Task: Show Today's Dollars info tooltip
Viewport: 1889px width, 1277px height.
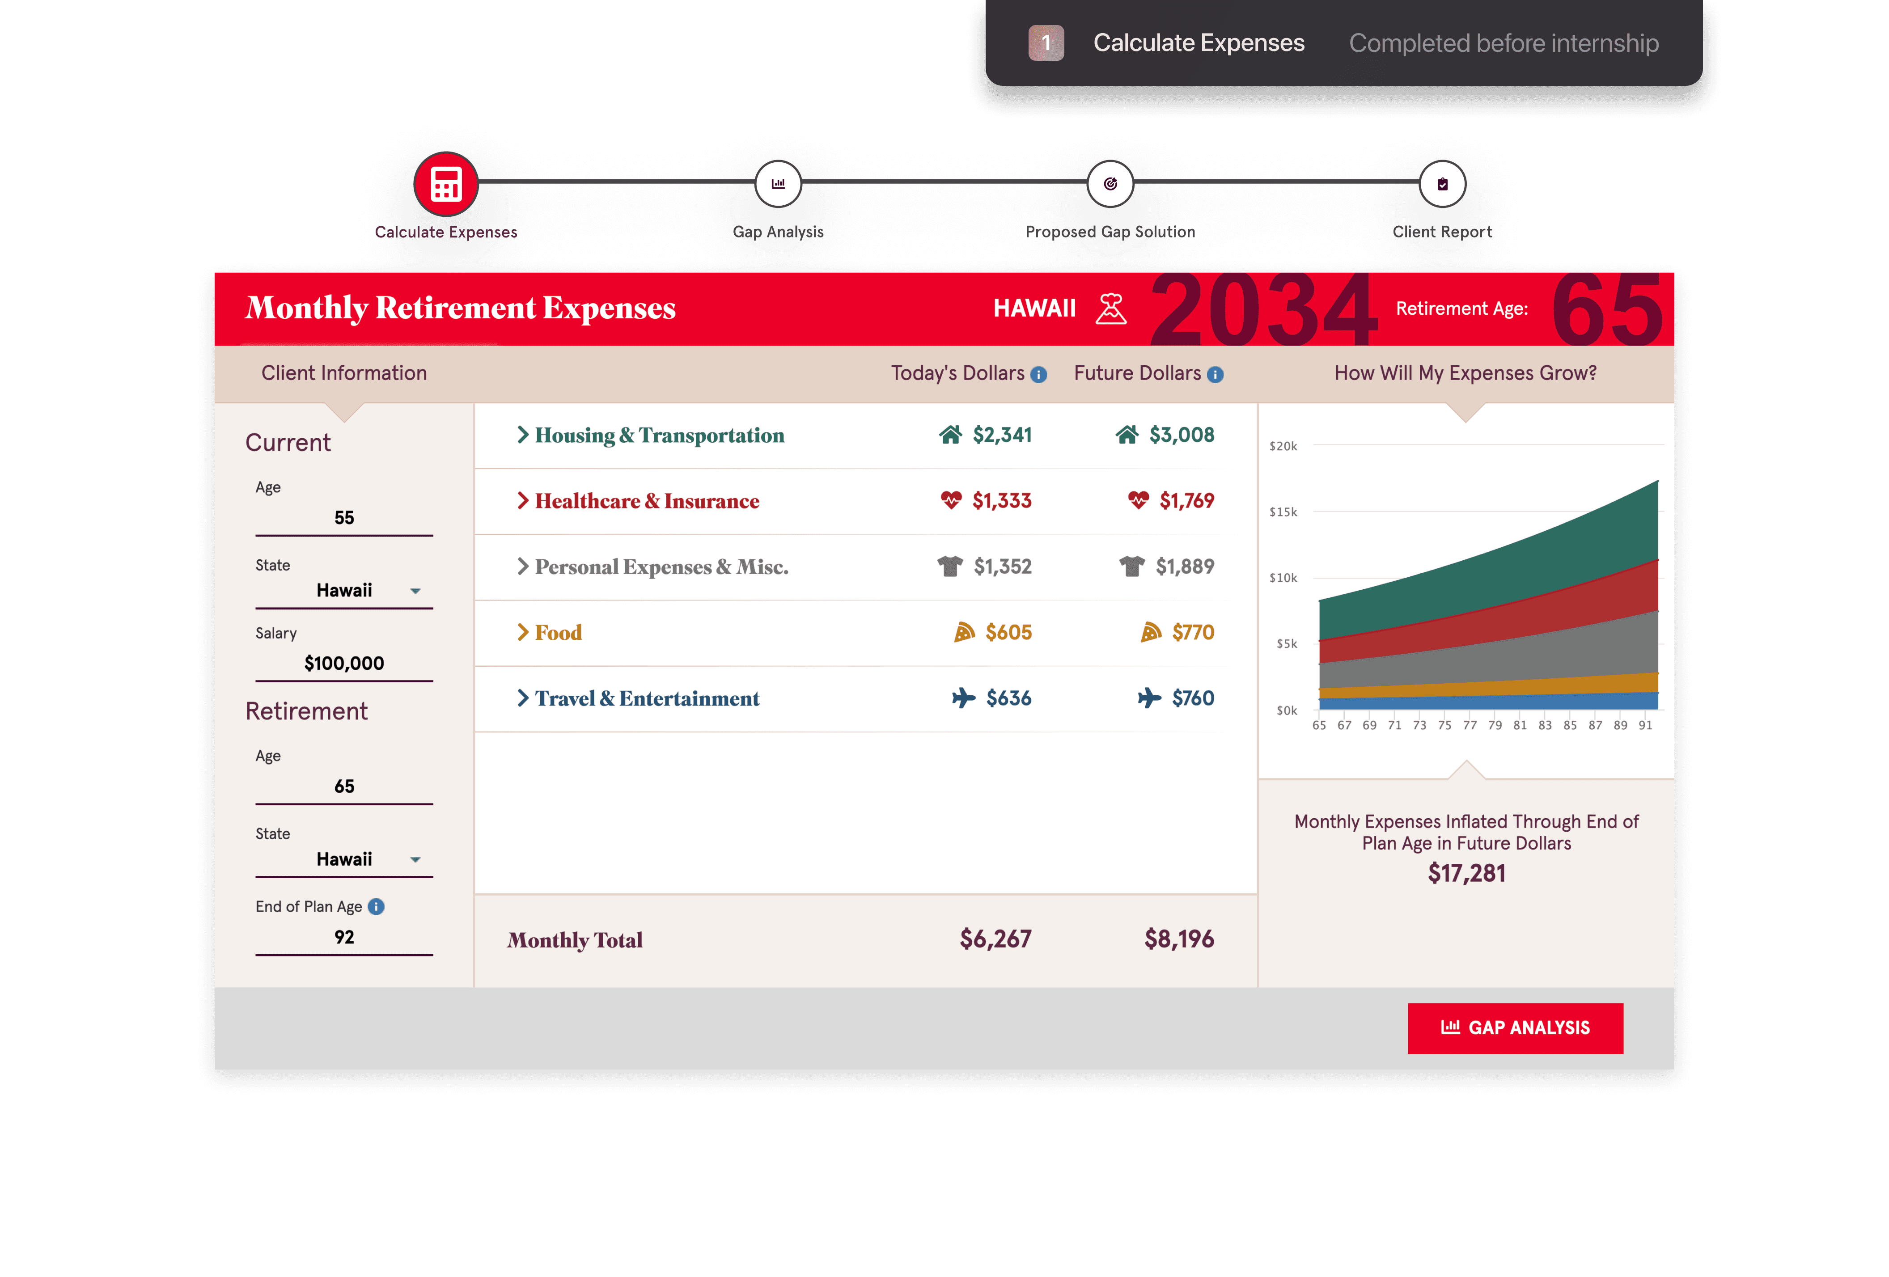Action: click(x=1038, y=375)
